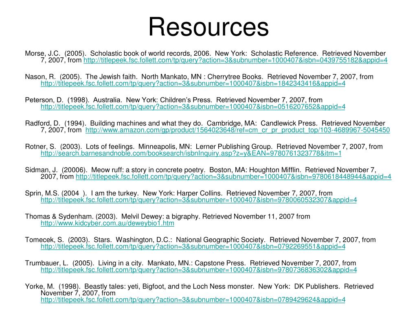
Task: Open the kidcyber.com.au deweybio1 link
Action: [108, 223]
